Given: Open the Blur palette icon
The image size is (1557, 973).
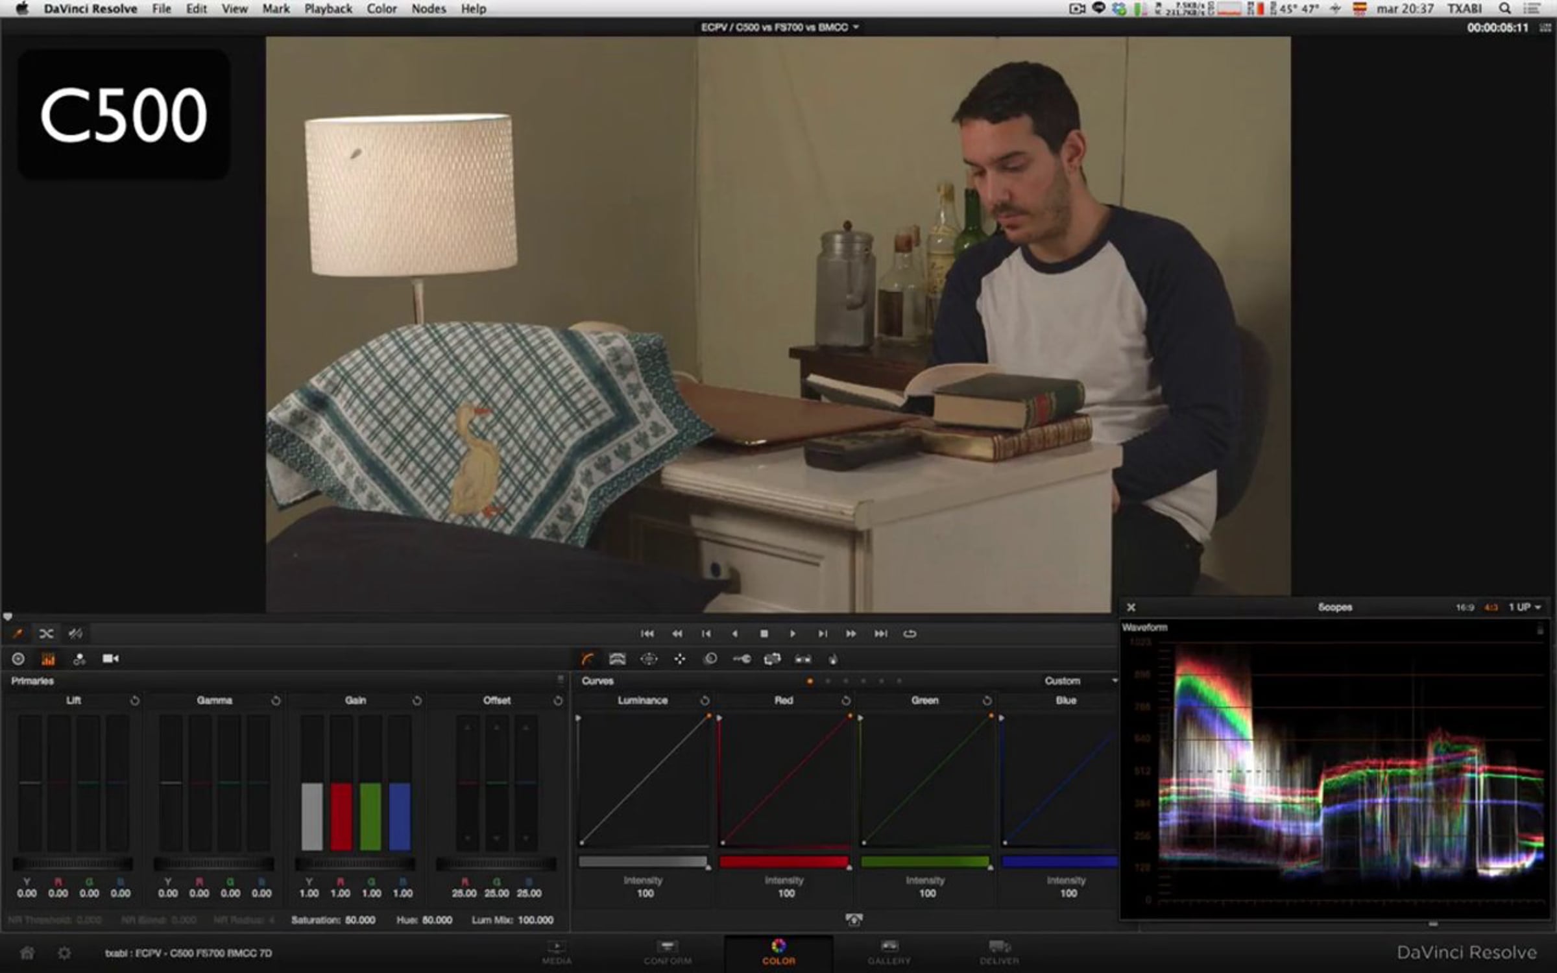Looking at the screenshot, I should (x=710, y=660).
